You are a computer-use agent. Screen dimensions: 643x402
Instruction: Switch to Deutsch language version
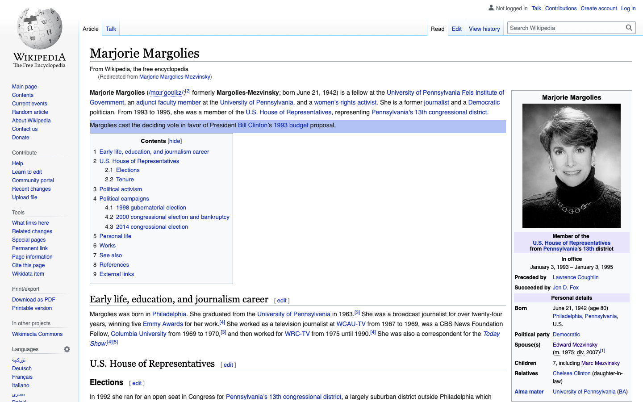click(x=22, y=368)
